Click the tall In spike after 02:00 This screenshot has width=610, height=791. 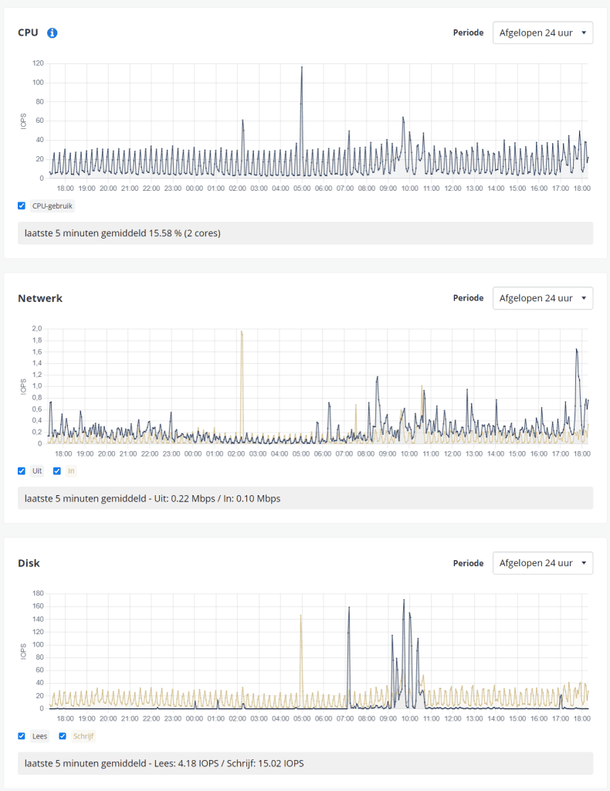242,332
